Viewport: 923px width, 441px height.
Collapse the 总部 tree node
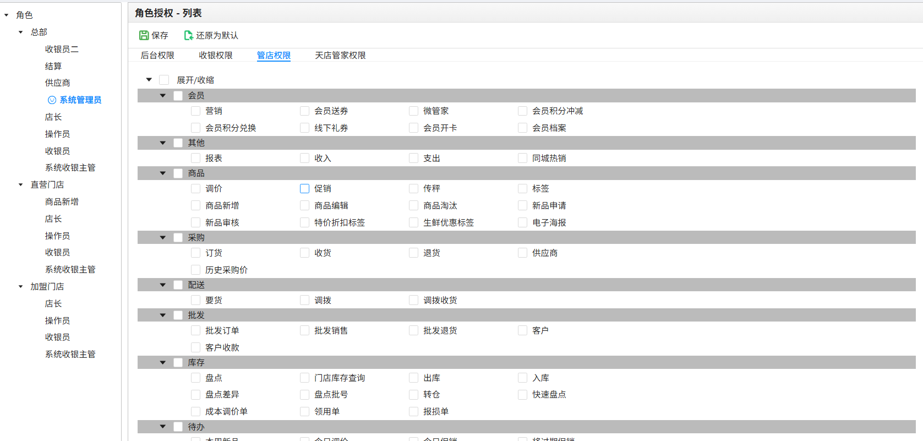pos(21,32)
